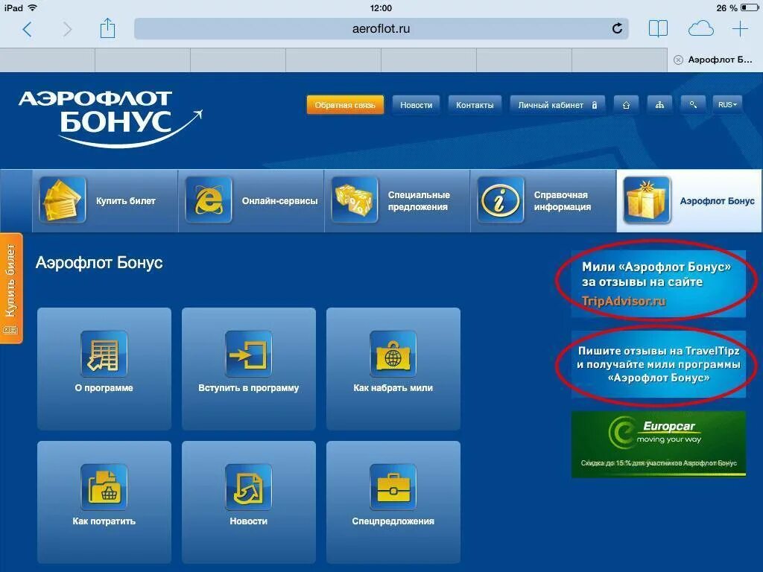Image resolution: width=763 pixels, height=572 pixels.
Task: Open the Вступить в программу label
Action: click(248, 388)
